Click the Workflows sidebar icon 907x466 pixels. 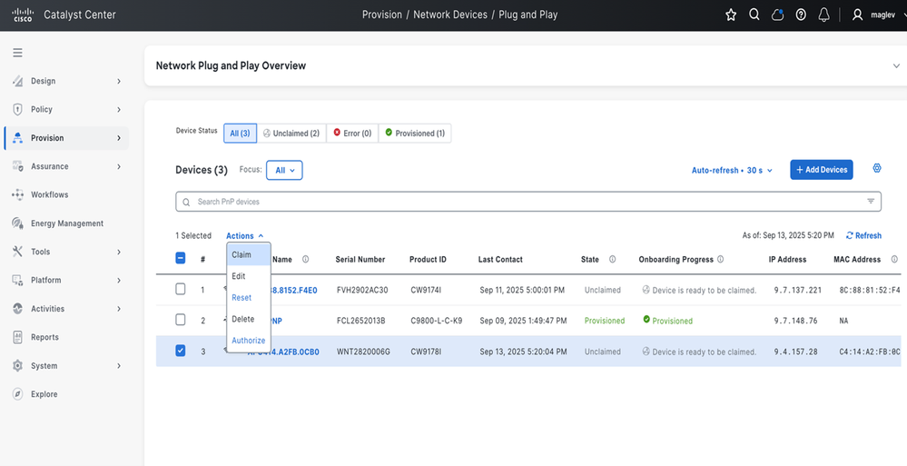[x=17, y=194]
